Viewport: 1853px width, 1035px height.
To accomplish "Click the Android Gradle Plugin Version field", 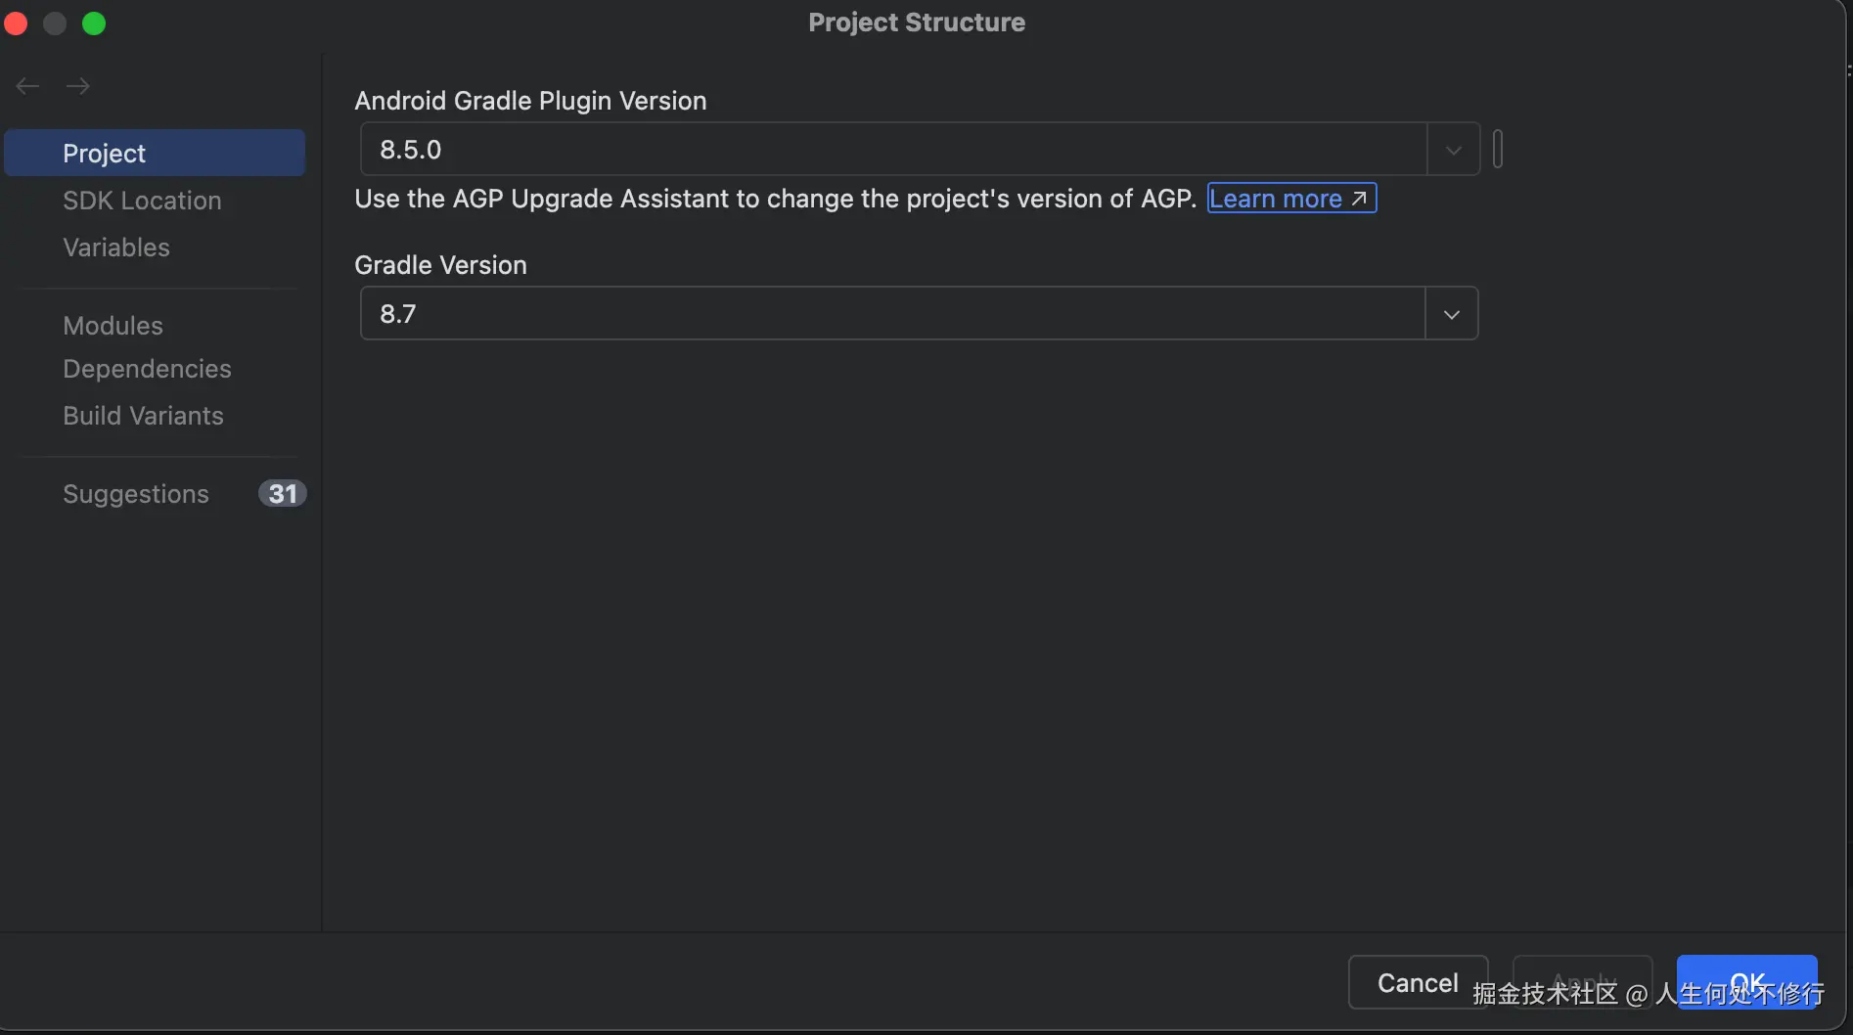I will pos(892,150).
